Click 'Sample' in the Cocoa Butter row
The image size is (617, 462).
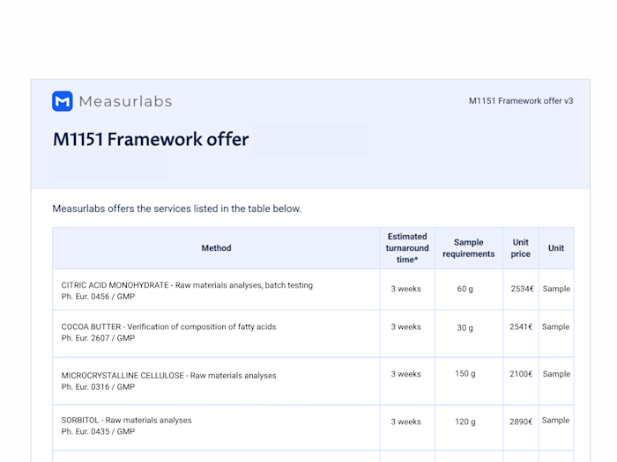tap(555, 326)
